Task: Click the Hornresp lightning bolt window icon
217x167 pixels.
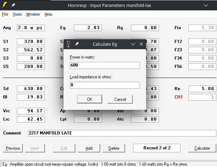Action: click(x=4, y=5)
